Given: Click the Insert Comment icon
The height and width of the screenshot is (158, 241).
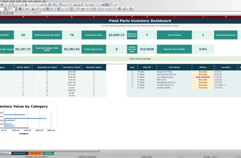Looking at the screenshot, I should pyautogui.click(x=95, y=5).
